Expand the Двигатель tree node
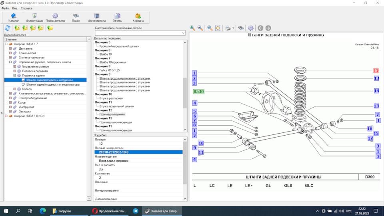384x216 pixels. 10,48
